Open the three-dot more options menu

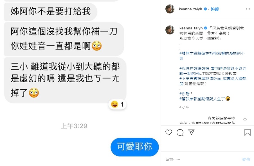click(248, 9)
